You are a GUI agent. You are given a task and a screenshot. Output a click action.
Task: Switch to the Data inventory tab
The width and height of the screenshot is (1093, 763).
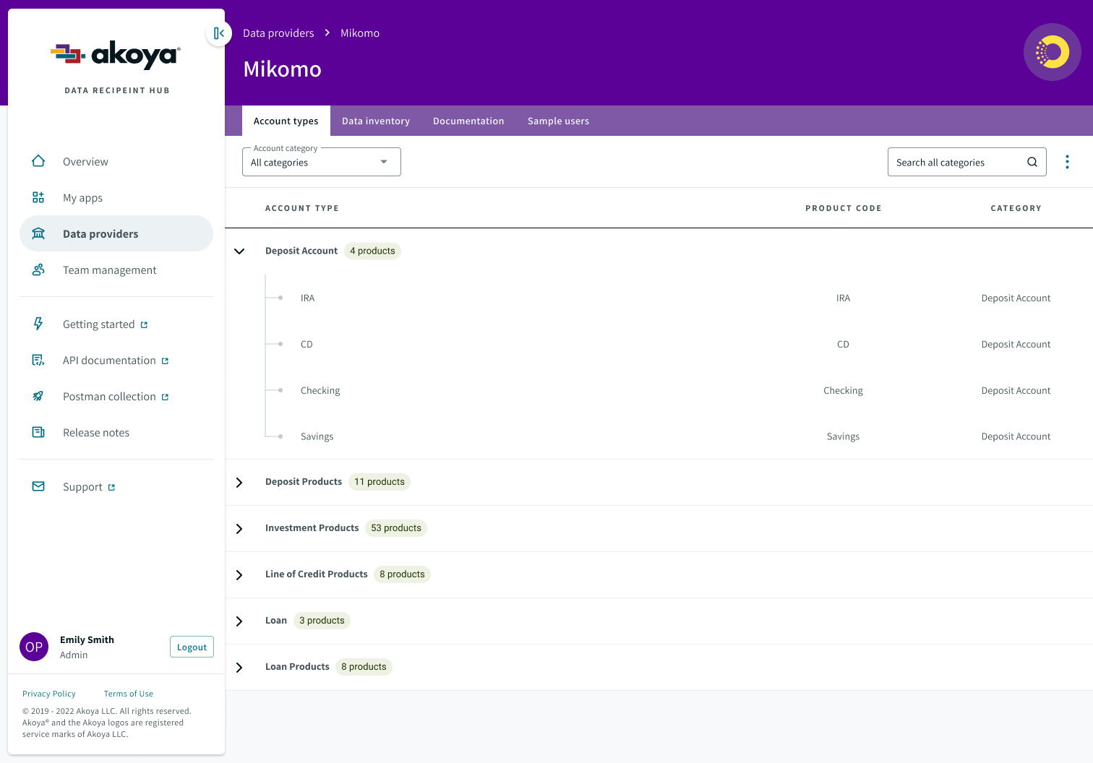pyautogui.click(x=376, y=121)
